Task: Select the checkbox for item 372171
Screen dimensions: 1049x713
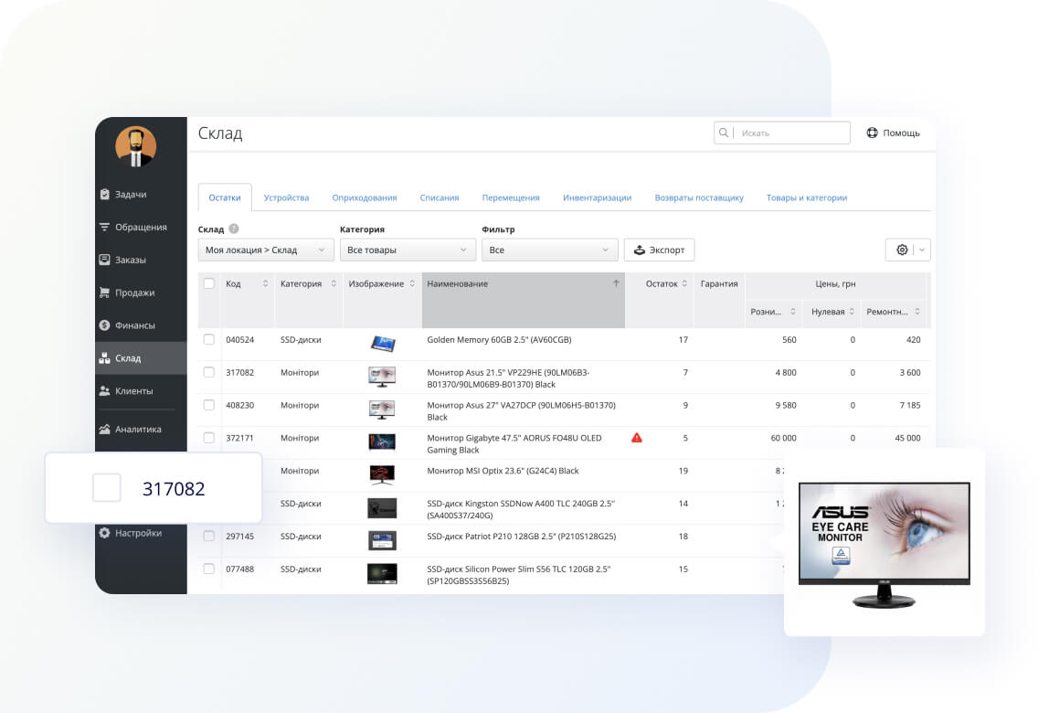Action: pyautogui.click(x=209, y=438)
